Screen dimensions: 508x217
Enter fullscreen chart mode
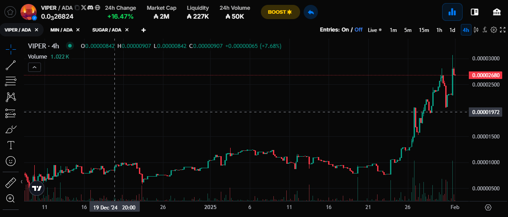point(503,30)
